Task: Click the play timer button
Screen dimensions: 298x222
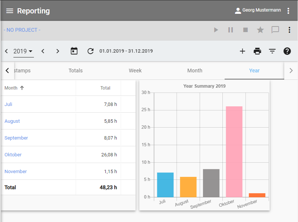Action: point(216,30)
